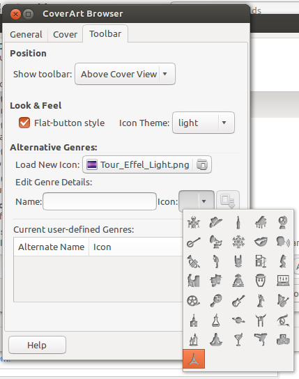Pick the gramophone genre icon
Viewport: 299px width, 379px height.
[x=215, y=242]
